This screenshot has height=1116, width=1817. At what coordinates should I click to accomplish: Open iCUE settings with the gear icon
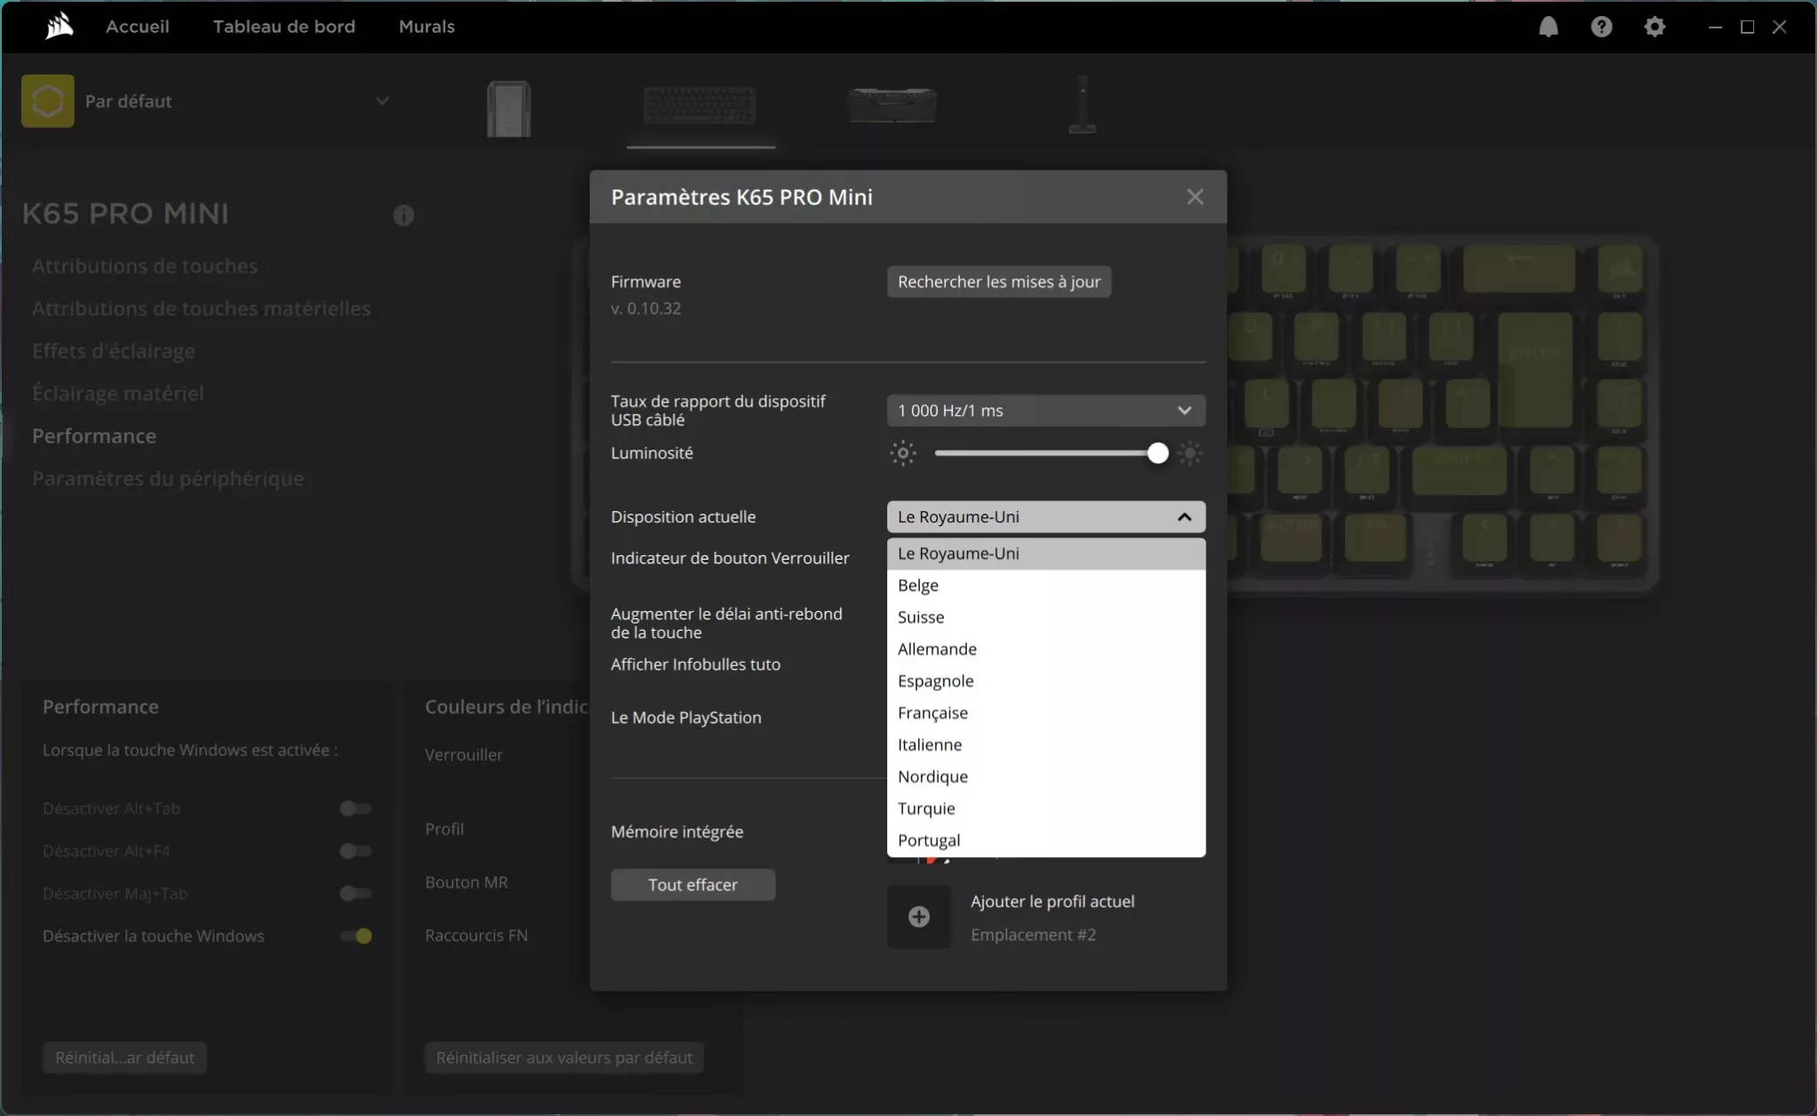point(1655,27)
